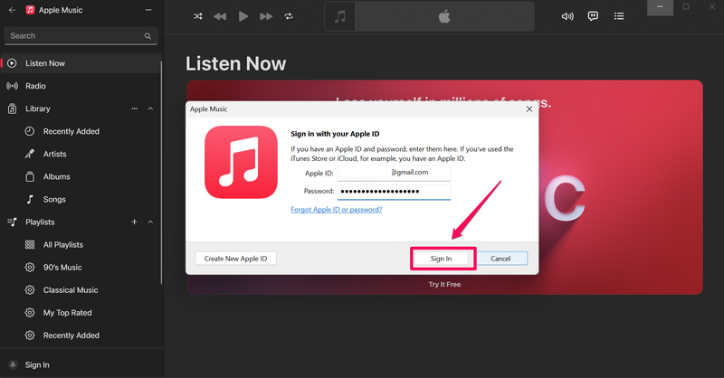The width and height of the screenshot is (724, 378).
Task: Click the Apple logo now-playing display
Action: pyautogui.click(x=444, y=17)
